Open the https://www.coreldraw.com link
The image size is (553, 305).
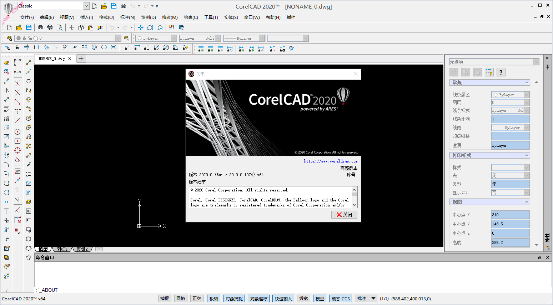click(331, 161)
